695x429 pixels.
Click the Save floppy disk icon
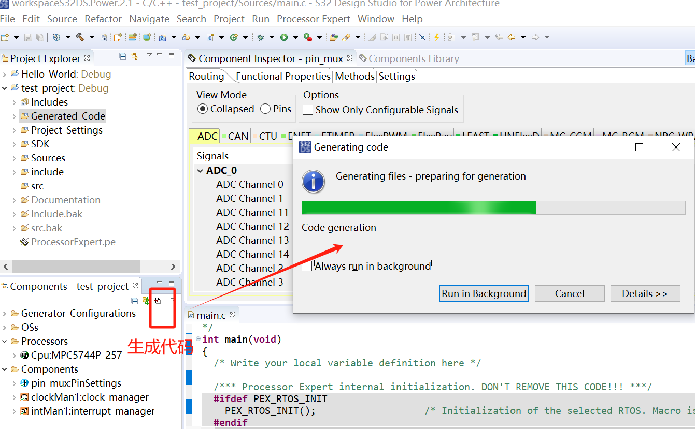[x=28, y=37]
